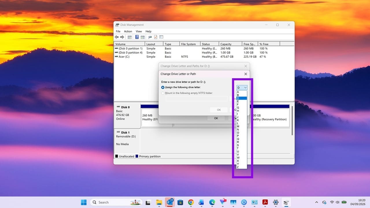Click the '225.19 GB' free space cell
The width and height of the screenshot is (370, 208).
click(250, 57)
